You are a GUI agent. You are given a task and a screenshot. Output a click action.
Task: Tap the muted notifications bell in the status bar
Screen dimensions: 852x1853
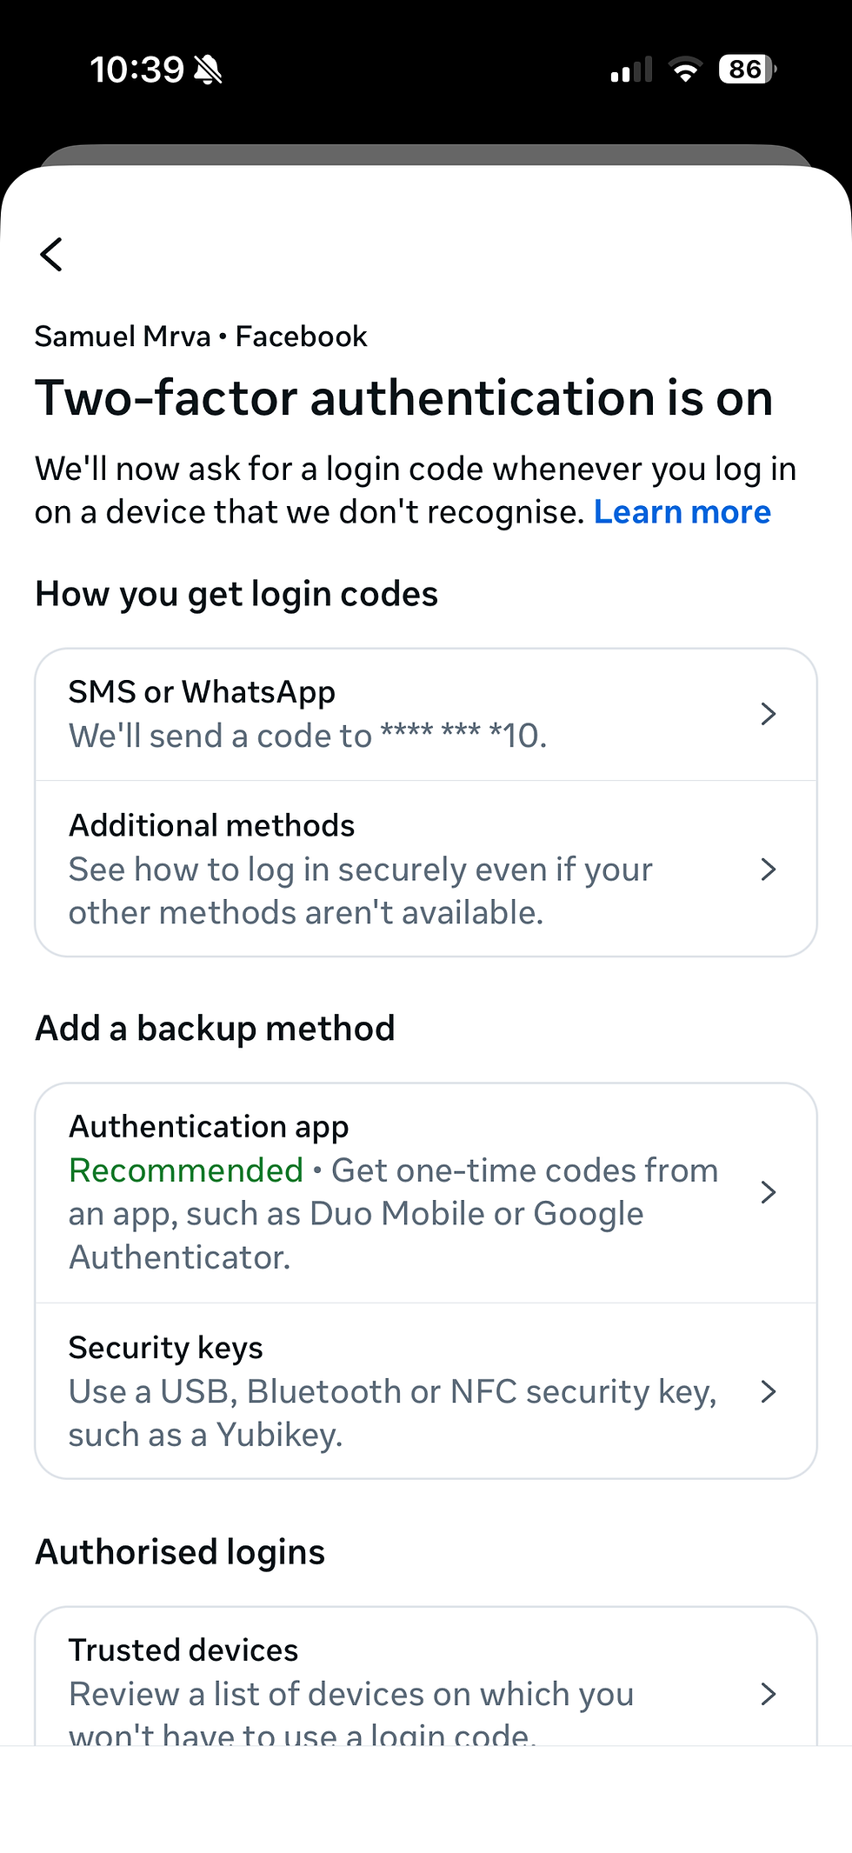tap(206, 69)
